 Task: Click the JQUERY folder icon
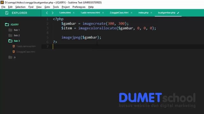7,24
